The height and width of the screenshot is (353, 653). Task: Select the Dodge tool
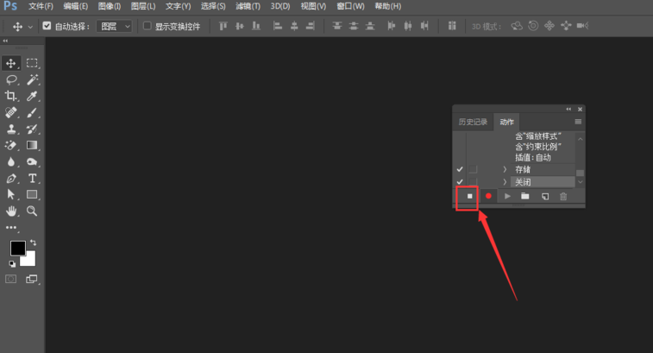[x=32, y=161]
